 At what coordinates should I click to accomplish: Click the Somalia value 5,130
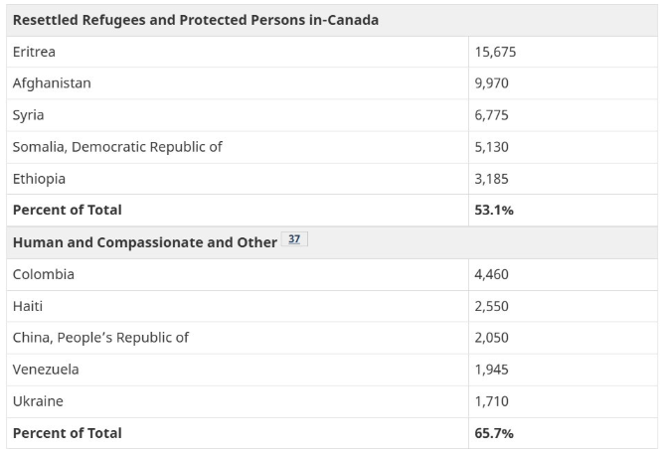tap(491, 147)
